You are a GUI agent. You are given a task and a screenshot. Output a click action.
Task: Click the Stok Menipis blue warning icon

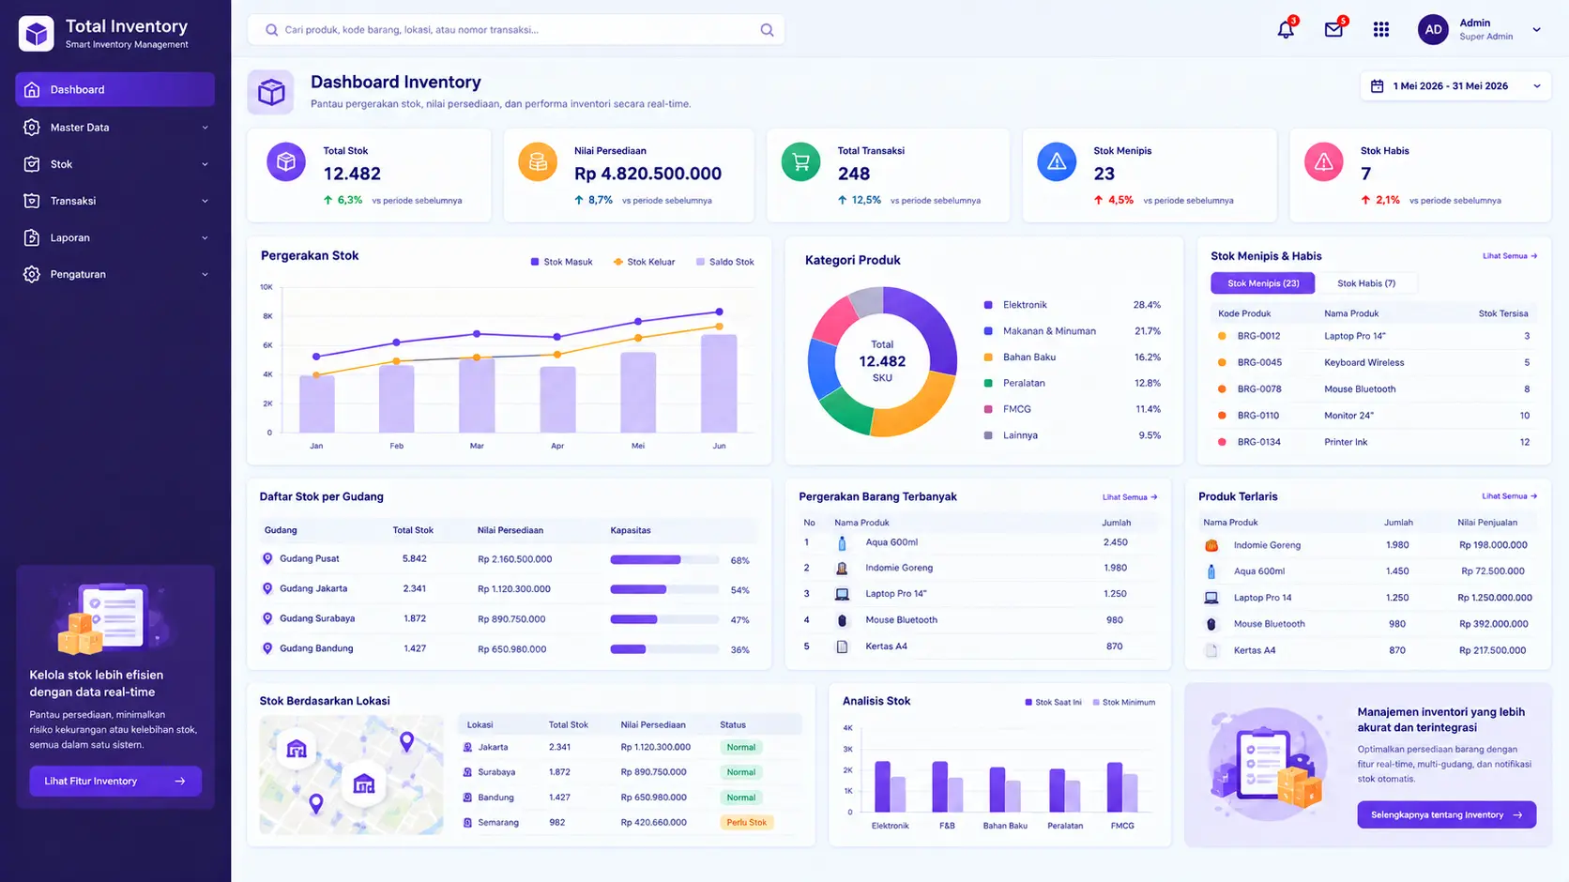click(x=1057, y=161)
